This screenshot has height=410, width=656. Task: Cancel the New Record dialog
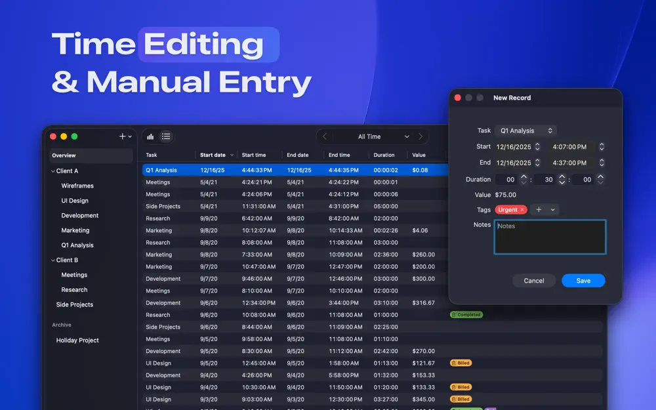point(534,280)
